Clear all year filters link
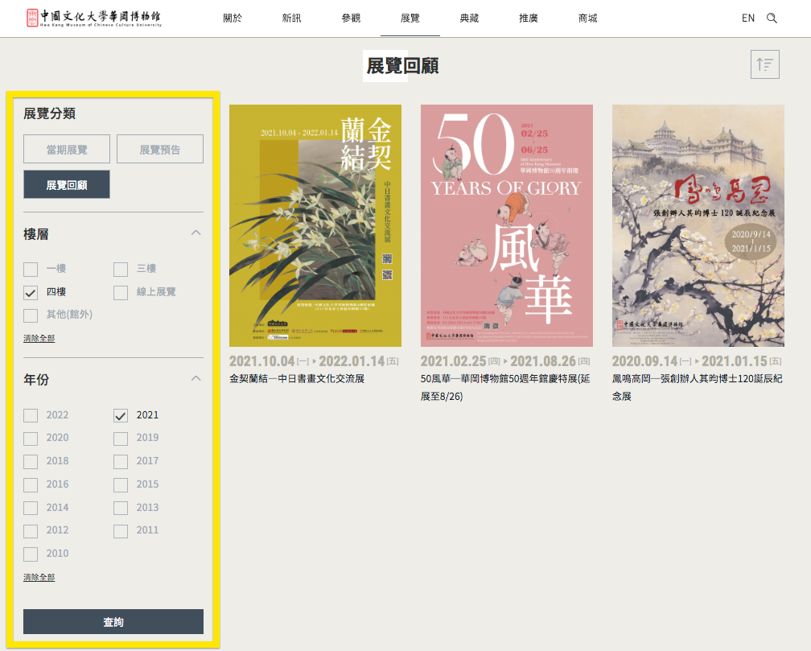Viewport: 811px width, 651px height. click(39, 577)
